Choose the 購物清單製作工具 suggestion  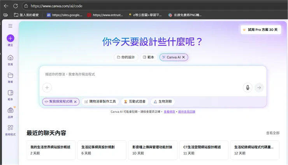point(100,102)
